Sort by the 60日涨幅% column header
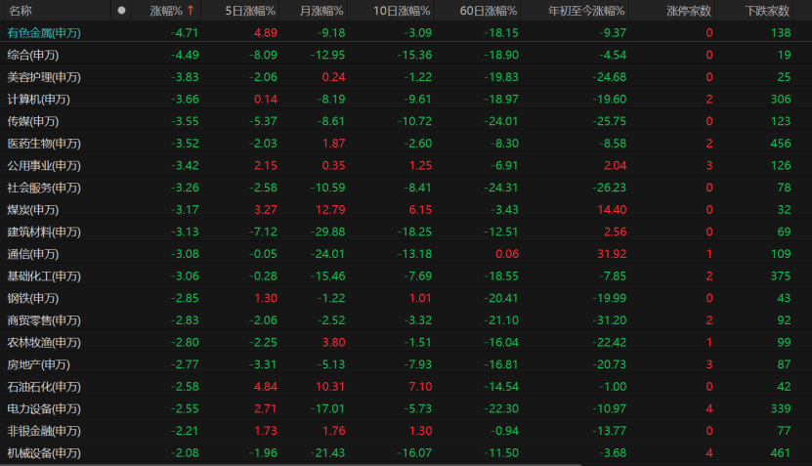The height and width of the screenshot is (466, 812). pyautogui.click(x=489, y=11)
